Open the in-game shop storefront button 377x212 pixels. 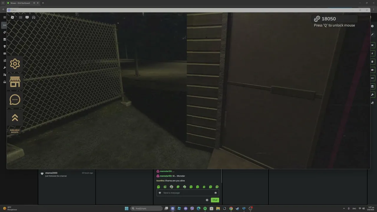[x=15, y=82]
